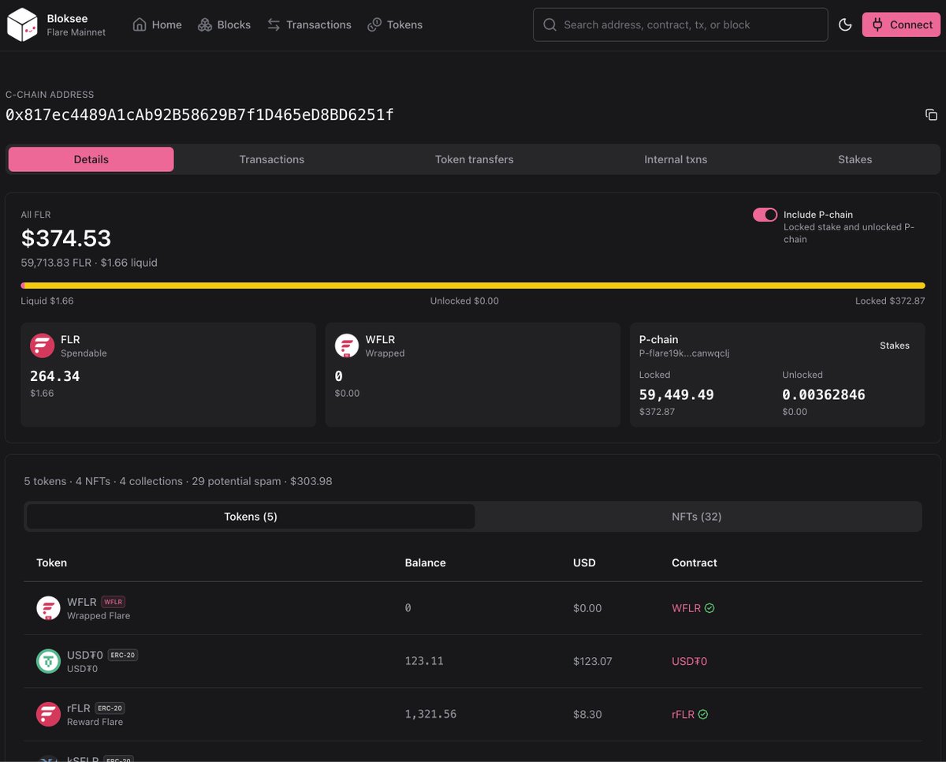Select the NFTs (32) tab
The width and height of the screenshot is (946, 762).
[697, 517]
